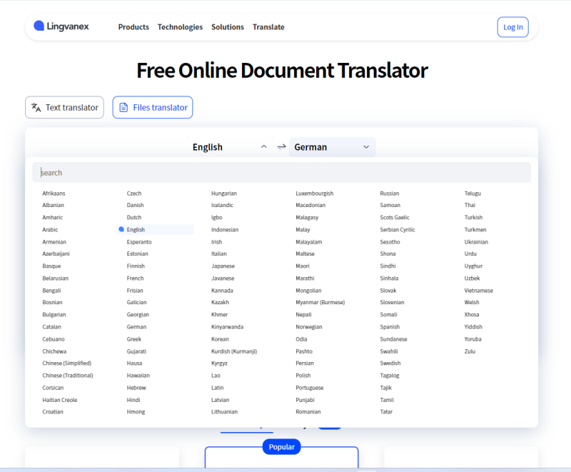Image resolution: width=571 pixels, height=472 pixels.
Task: Collapse the English source language dropdown
Action: pyautogui.click(x=263, y=147)
